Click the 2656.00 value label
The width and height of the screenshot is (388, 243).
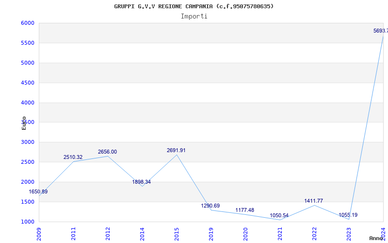(107, 152)
